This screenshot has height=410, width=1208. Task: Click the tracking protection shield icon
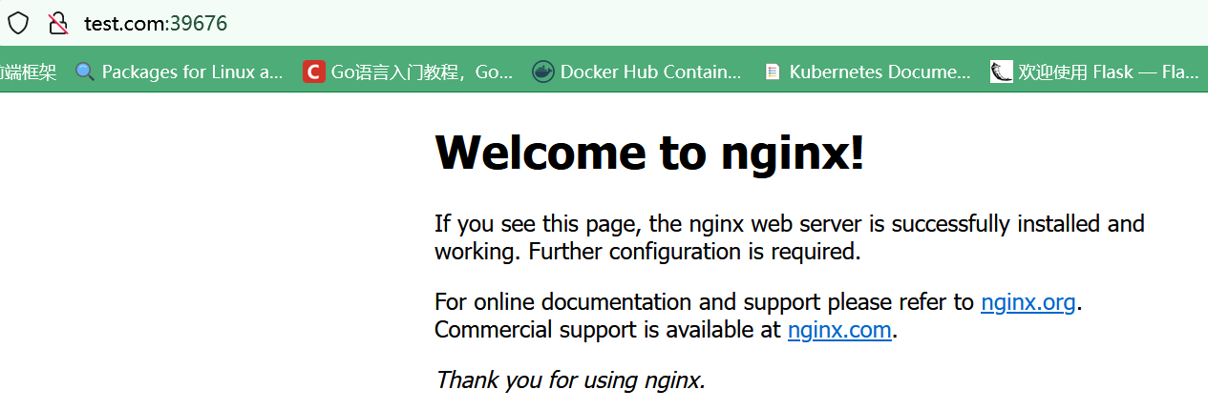[x=18, y=23]
